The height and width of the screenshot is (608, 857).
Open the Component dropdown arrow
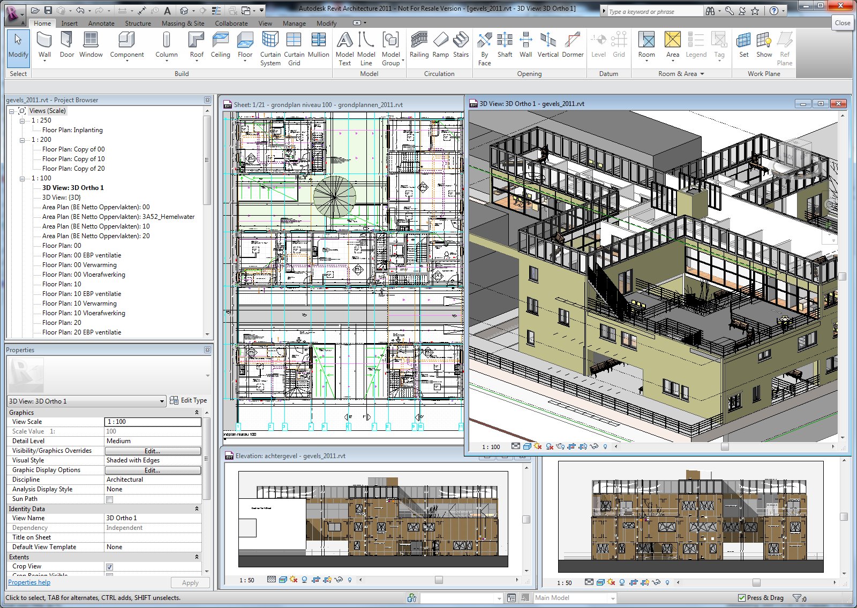pyautogui.click(x=127, y=61)
